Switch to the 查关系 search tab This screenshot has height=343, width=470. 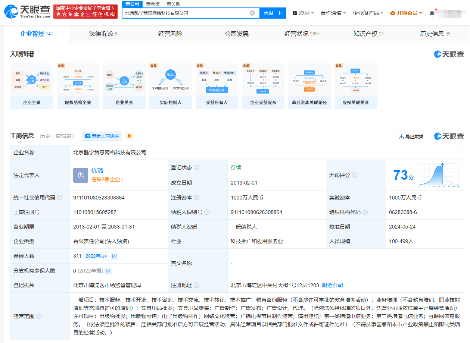tap(173, 4)
